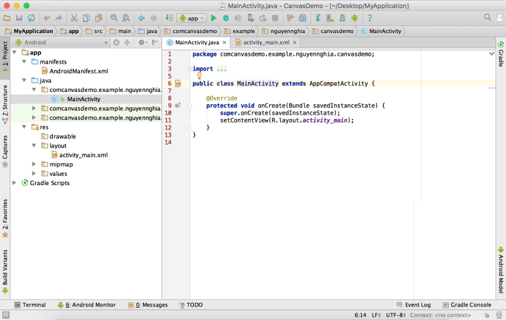Collapse the layout folder
Viewport: 506px width, 320px height.
(x=34, y=145)
